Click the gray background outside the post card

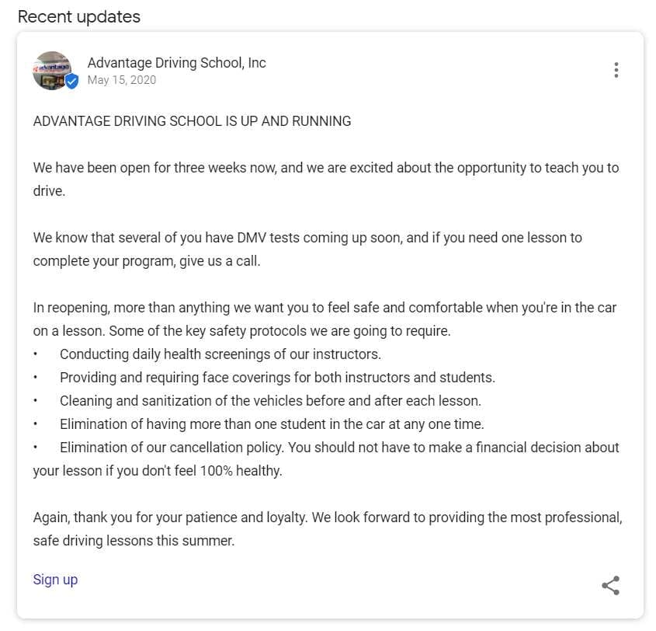pyautogui.click(x=8, y=311)
